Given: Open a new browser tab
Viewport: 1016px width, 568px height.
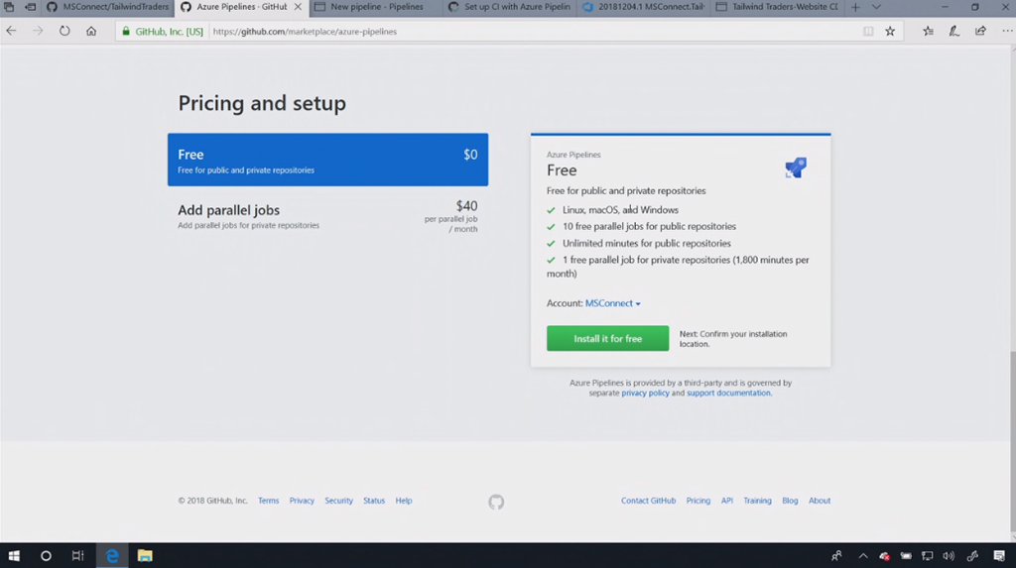Looking at the screenshot, I should [x=855, y=7].
